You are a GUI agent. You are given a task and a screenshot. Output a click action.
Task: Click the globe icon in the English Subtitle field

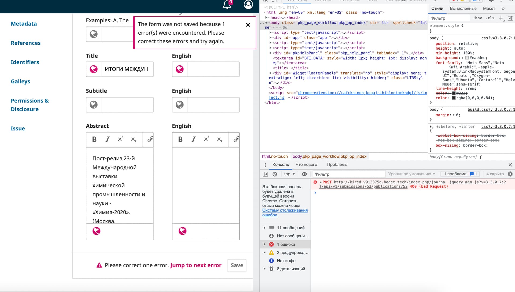point(180,105)
